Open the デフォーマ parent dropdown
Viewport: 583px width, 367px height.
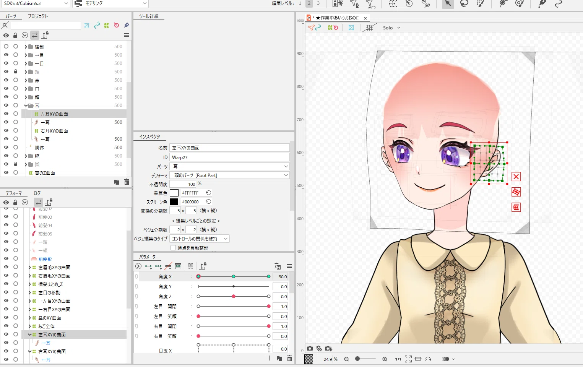coord(229,175)
